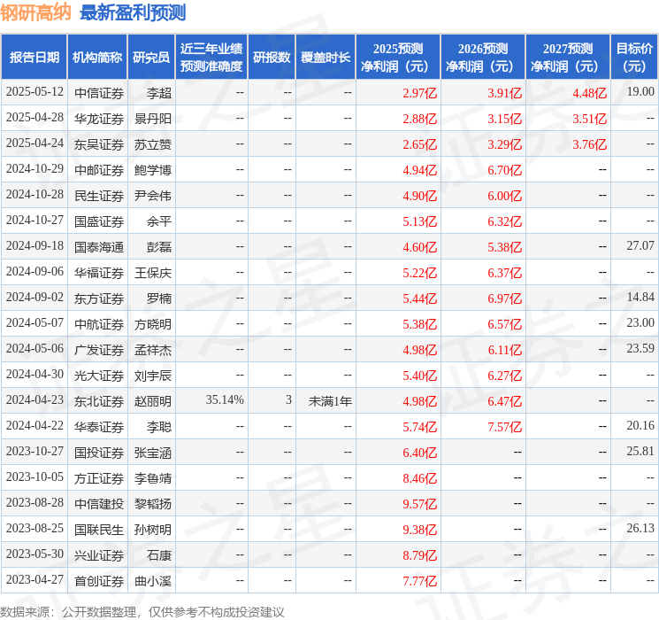
Task: Click the target price 27.07
Action: (640, 246)
